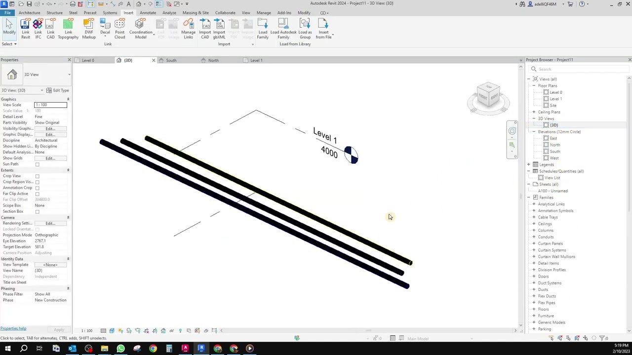Viewport: 632px width, 355px height.
Task: Open the Load Family tool
Action: 263,29
